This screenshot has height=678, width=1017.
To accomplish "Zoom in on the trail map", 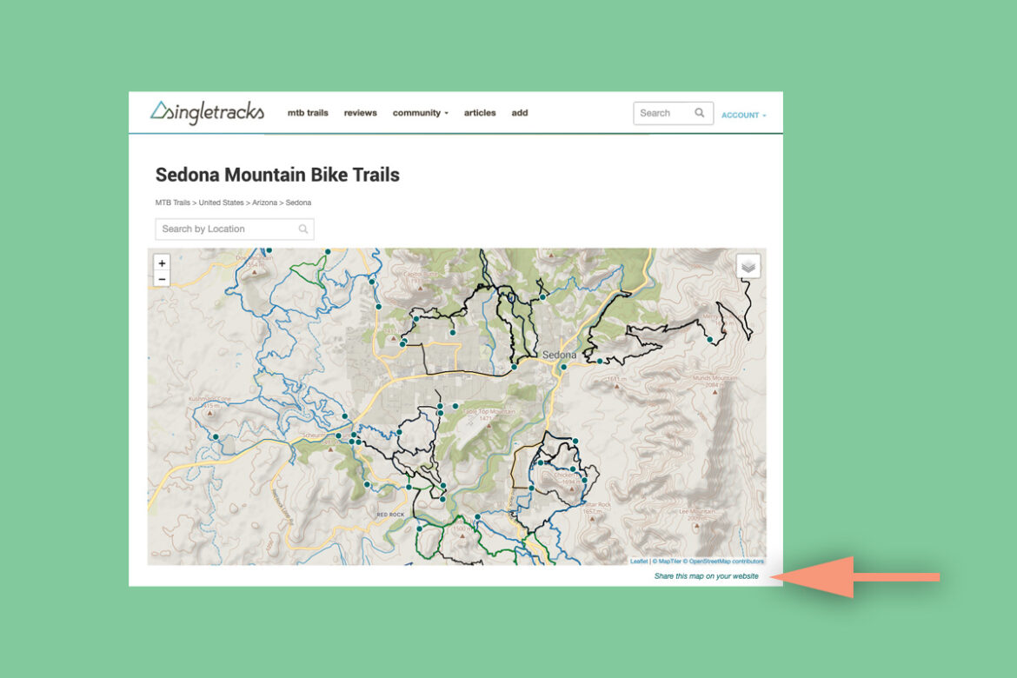I will [162, 263].
